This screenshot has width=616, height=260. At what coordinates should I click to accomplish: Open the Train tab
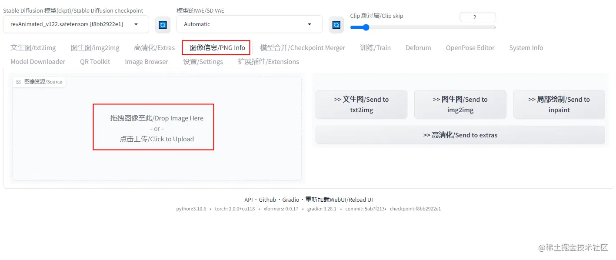tap(375, 48)
